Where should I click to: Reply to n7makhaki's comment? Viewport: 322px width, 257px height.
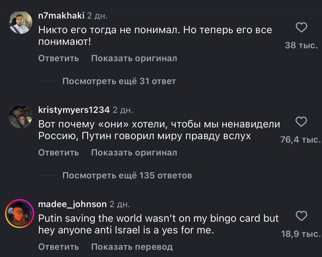pyautogui.click(x=58, y=58)
